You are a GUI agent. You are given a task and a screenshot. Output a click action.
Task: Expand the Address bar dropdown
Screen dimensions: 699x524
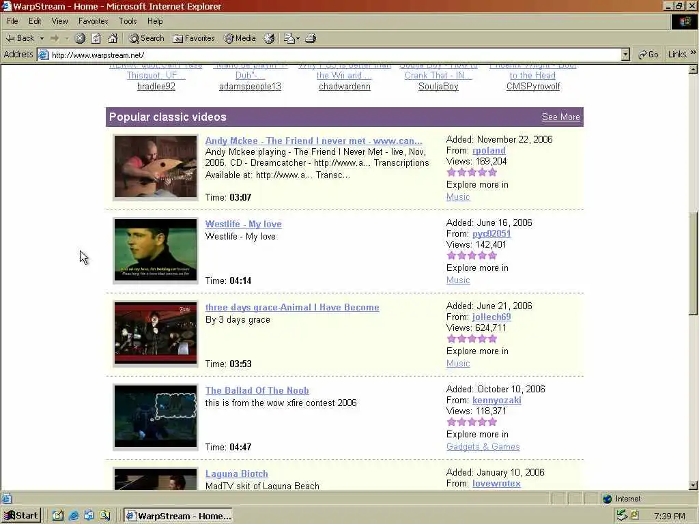[625, 55]
